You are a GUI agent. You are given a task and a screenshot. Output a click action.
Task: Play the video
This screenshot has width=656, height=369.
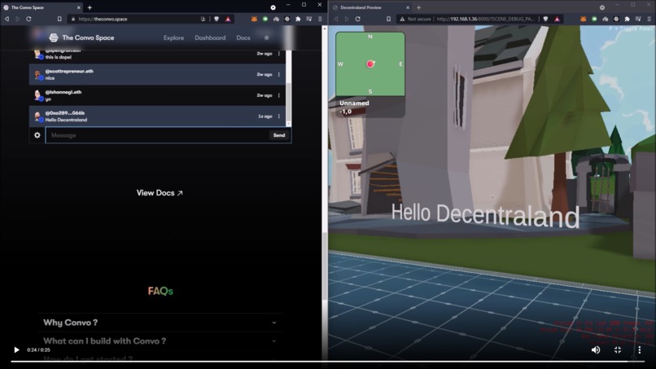pyautogui.click(x=17, y=349)
